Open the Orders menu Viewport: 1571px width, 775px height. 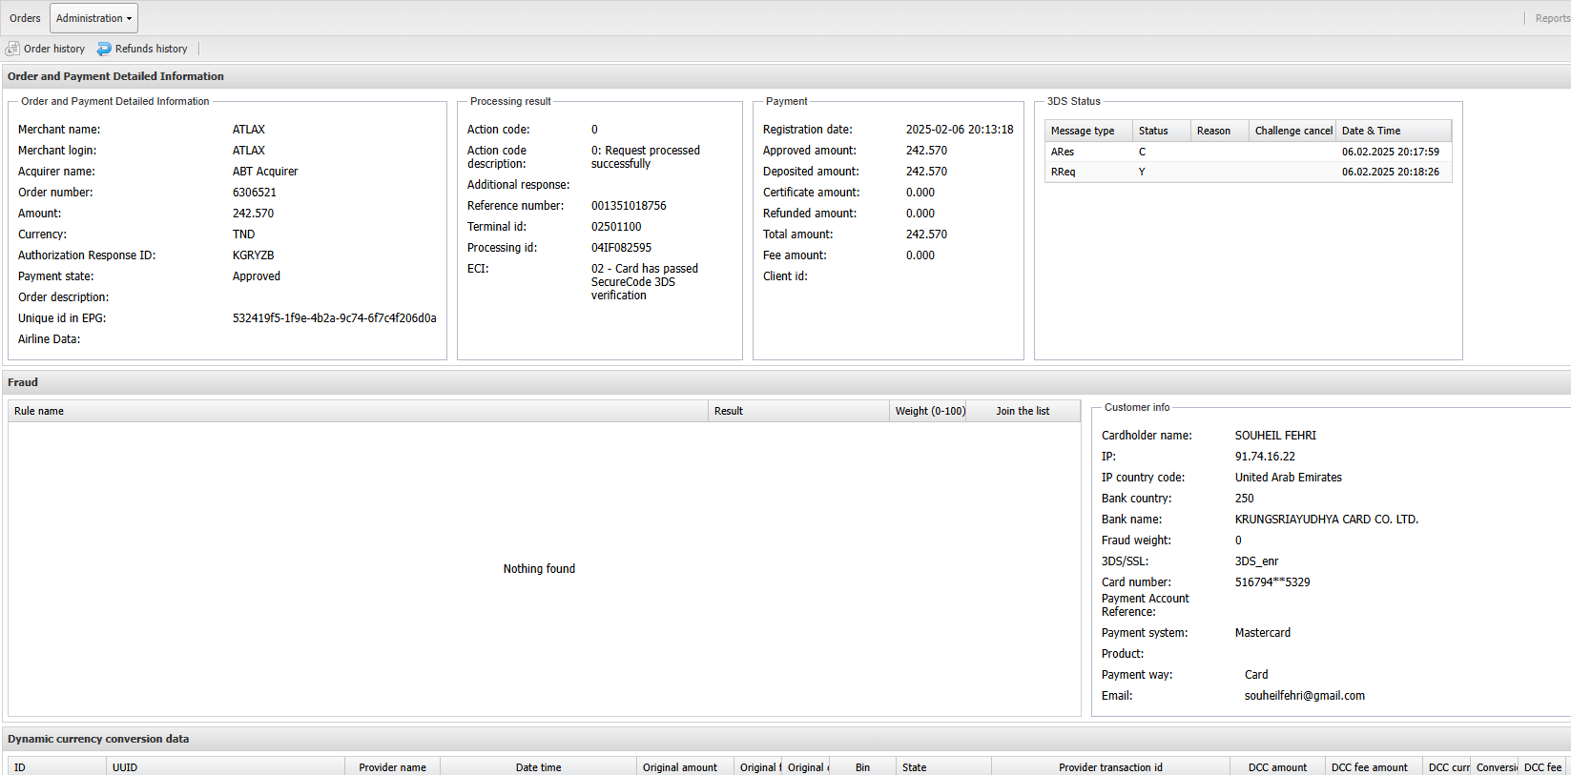pyautogui.click(x=25, y=18)
